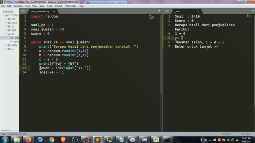Open the _info file in sidebar
The image size is (255, 143).
[x=15, y=38]
